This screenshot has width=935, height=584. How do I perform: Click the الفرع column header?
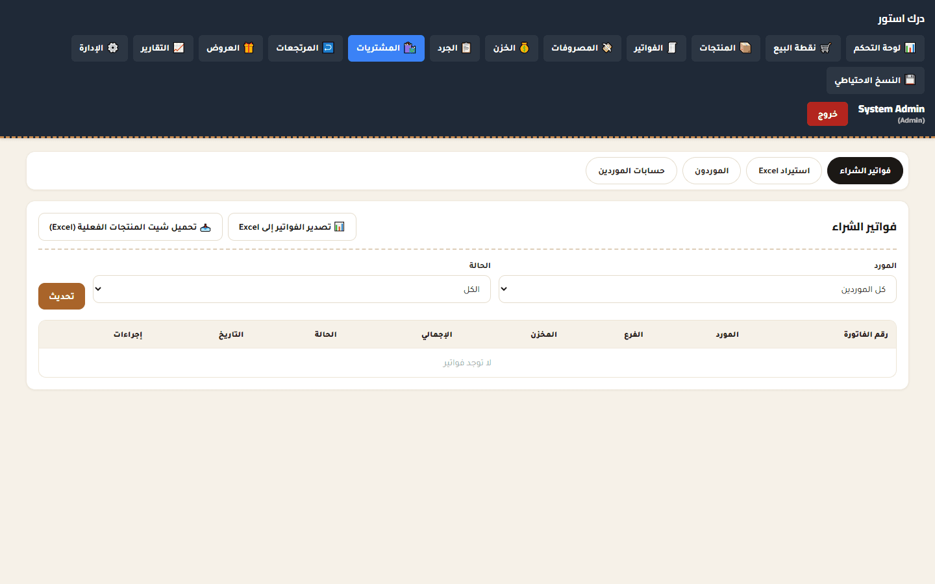click(634, 334)
